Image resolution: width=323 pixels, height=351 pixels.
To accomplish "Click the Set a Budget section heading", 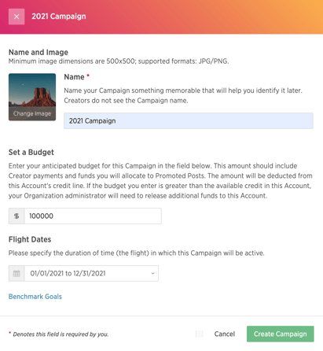I will (x=31, y=152).
